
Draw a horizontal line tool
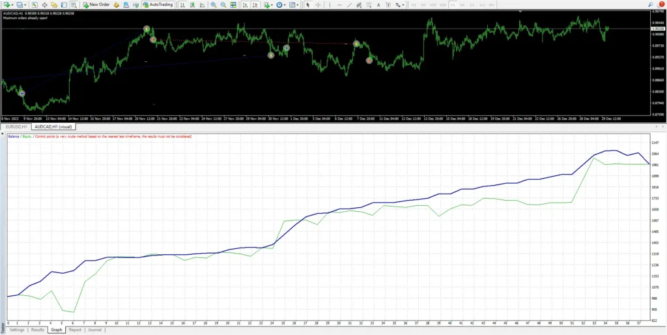tap(339, 5)
